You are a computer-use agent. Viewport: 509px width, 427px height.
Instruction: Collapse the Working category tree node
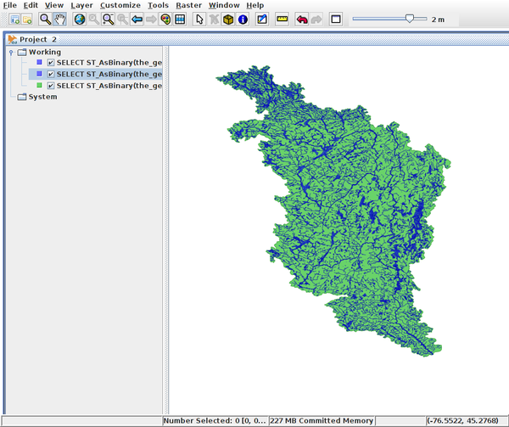(10, 52)
